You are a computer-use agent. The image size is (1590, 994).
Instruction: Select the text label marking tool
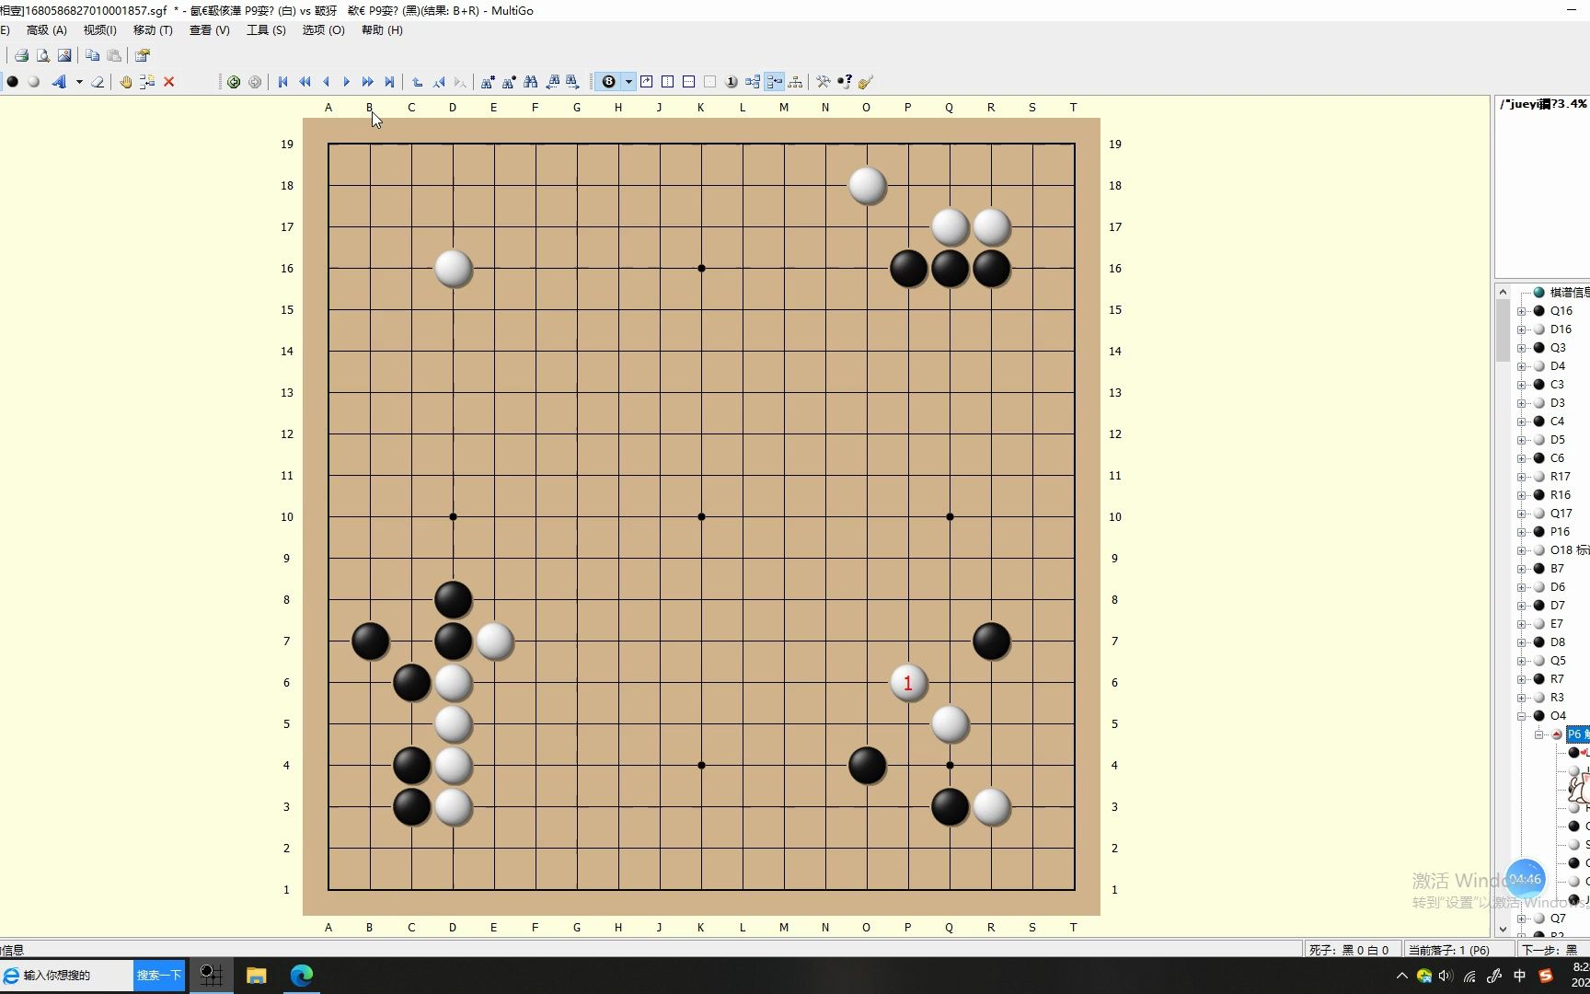[59, 82]
